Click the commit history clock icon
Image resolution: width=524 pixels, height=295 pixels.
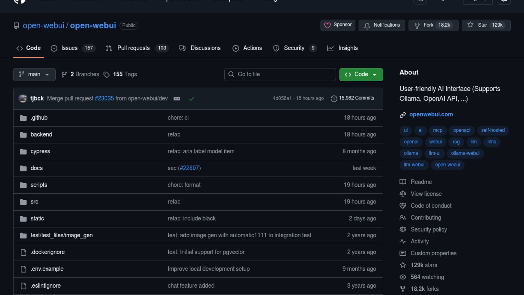coord(334,99)
